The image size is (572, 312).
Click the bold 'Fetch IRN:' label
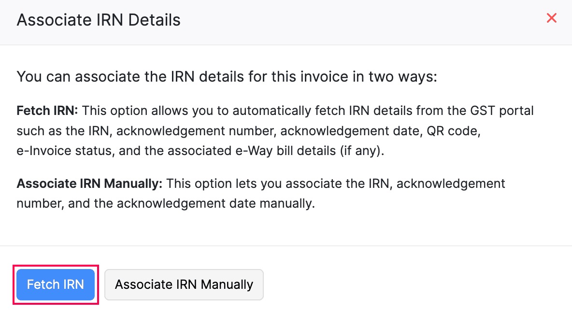(47, 111)
